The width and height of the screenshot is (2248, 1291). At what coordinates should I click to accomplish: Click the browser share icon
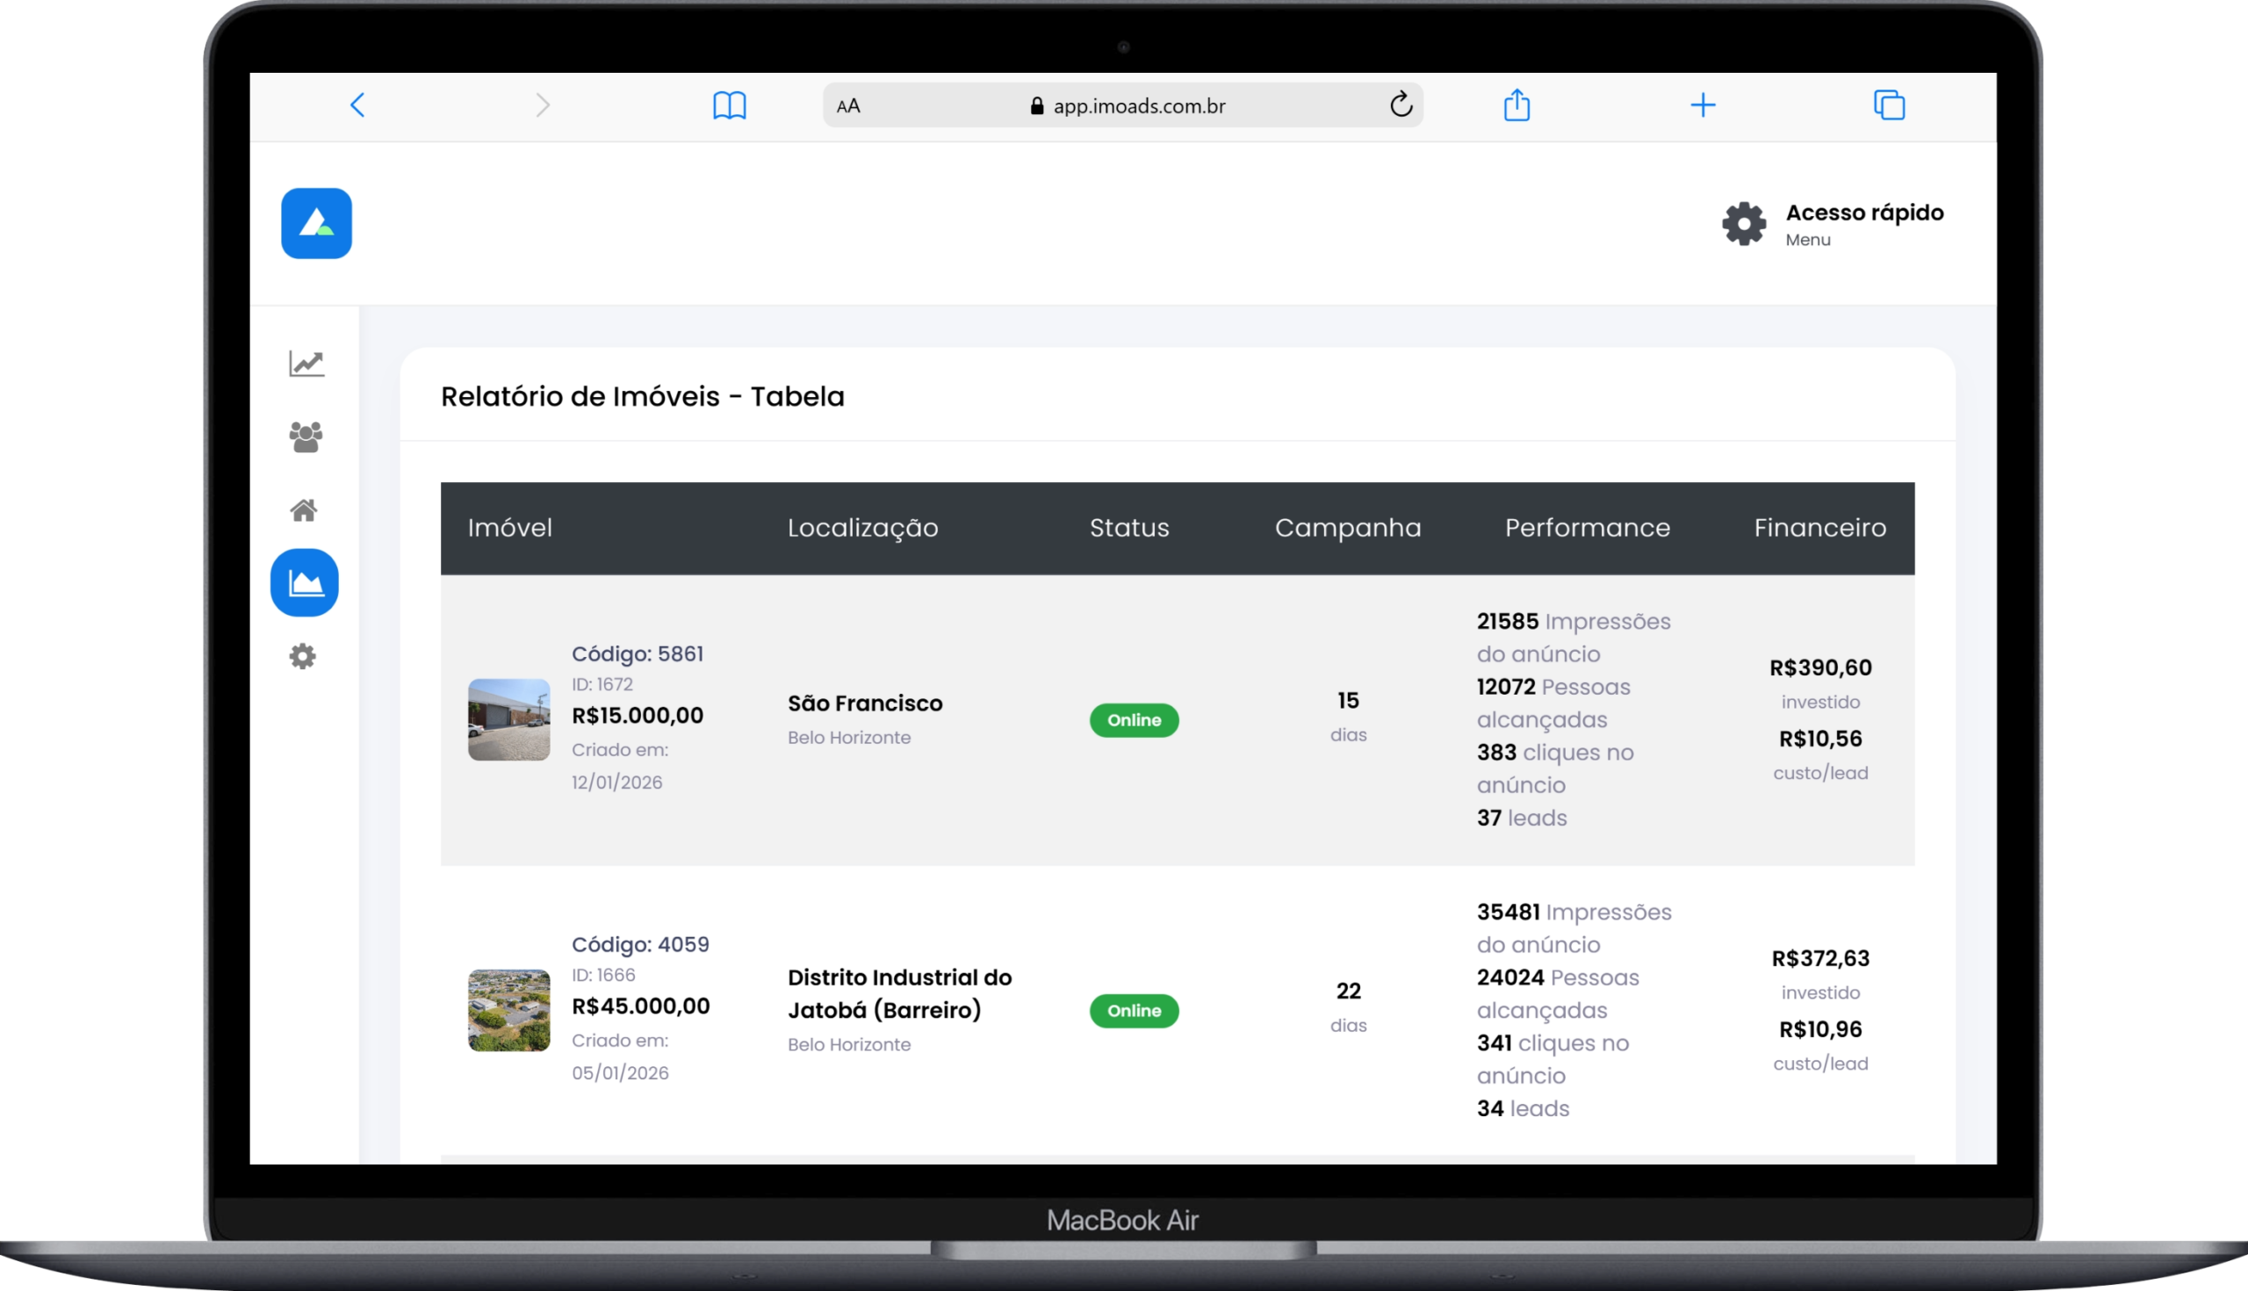coord(1517,105)
